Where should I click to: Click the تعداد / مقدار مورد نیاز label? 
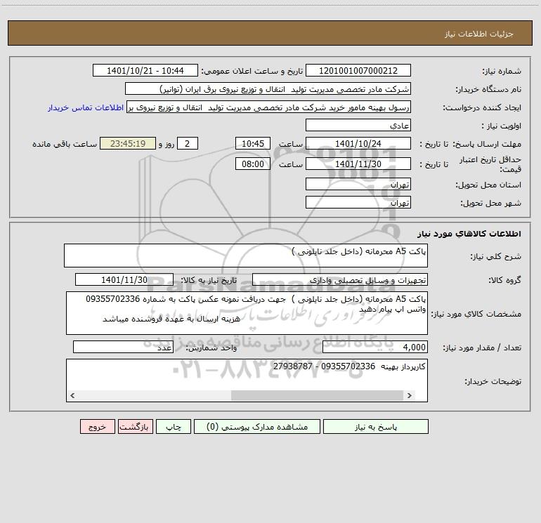tap(482, 347)
